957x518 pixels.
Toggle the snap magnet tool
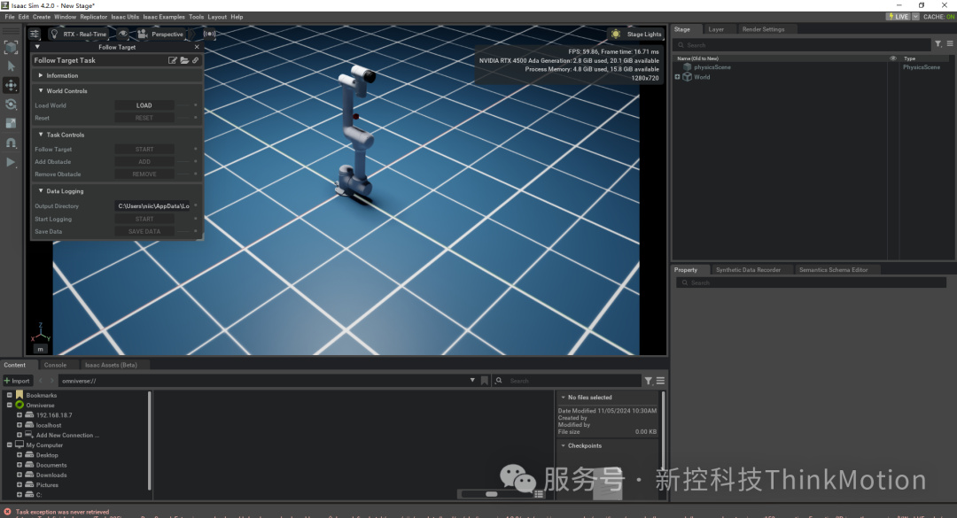[11, 143]
